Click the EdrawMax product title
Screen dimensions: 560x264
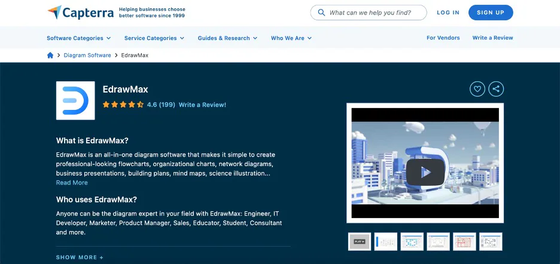click(x=126, y=89)
